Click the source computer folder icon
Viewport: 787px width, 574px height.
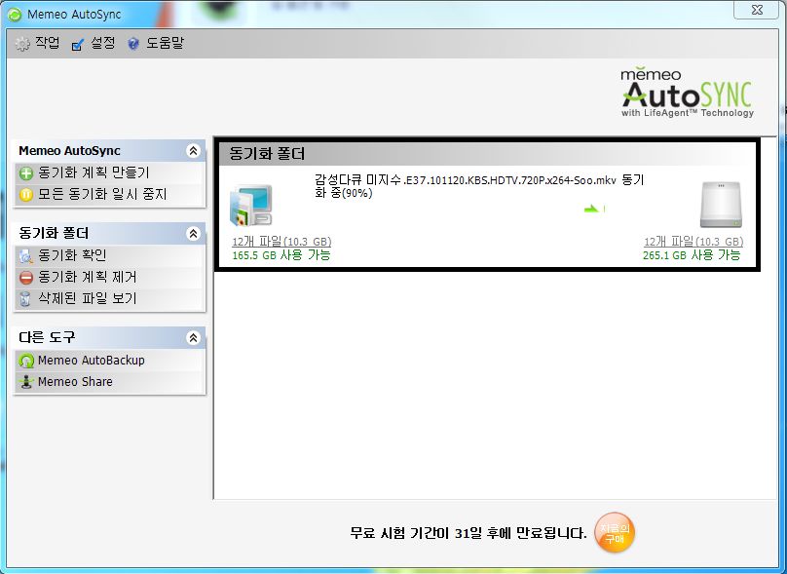pyautogui.click(x=251, y=206)
